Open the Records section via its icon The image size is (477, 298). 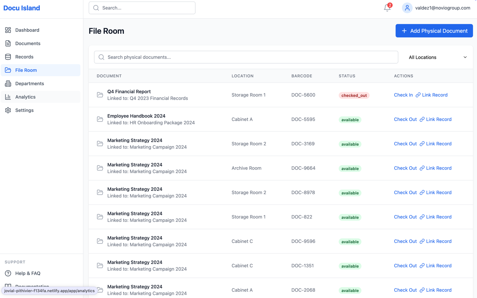click(x=8, y=57)
